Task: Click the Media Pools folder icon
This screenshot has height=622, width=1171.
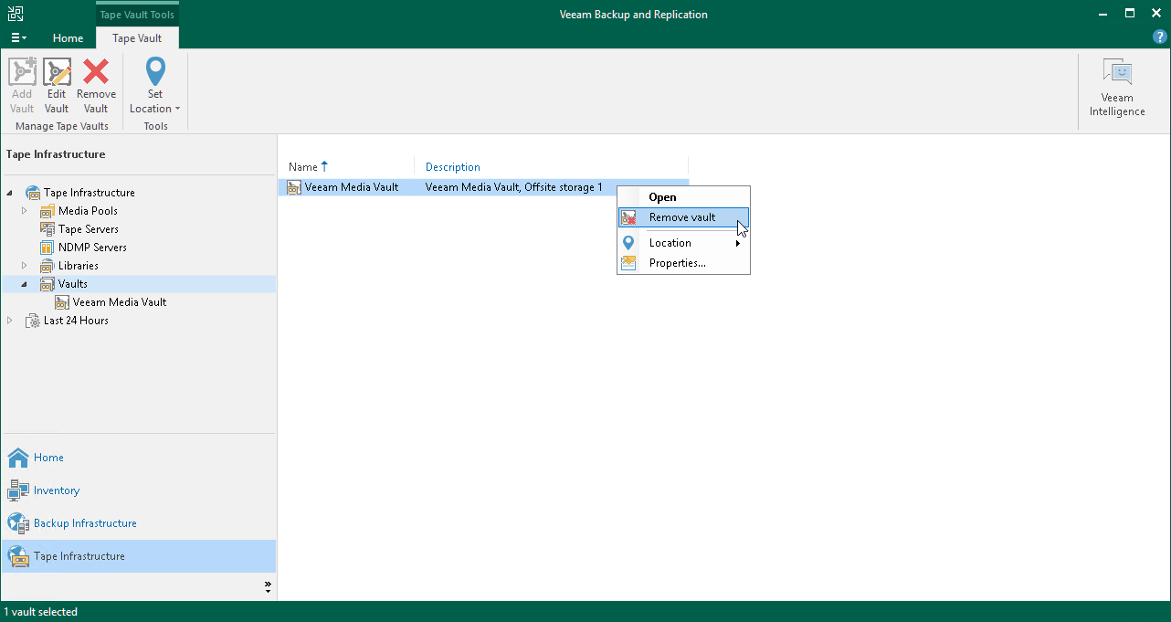Action: pos(47,211)
